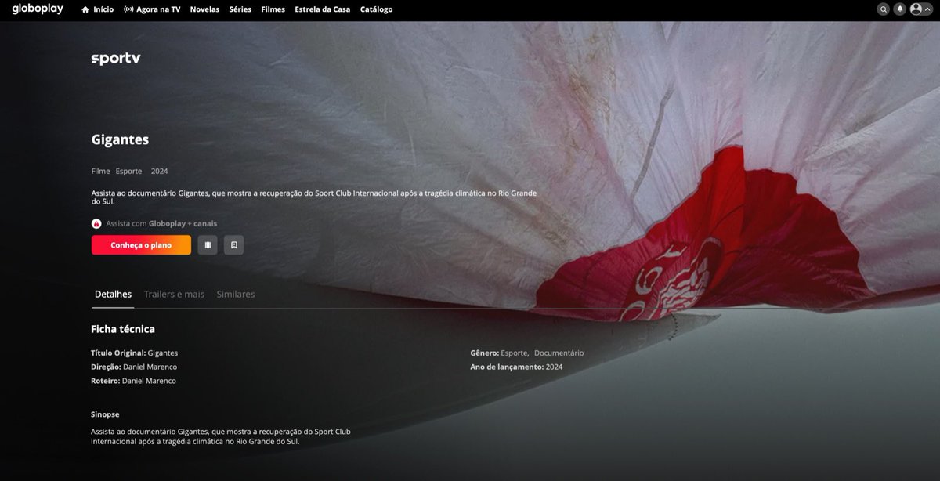Click the sportv channel logo

click(x=116, y=59)
